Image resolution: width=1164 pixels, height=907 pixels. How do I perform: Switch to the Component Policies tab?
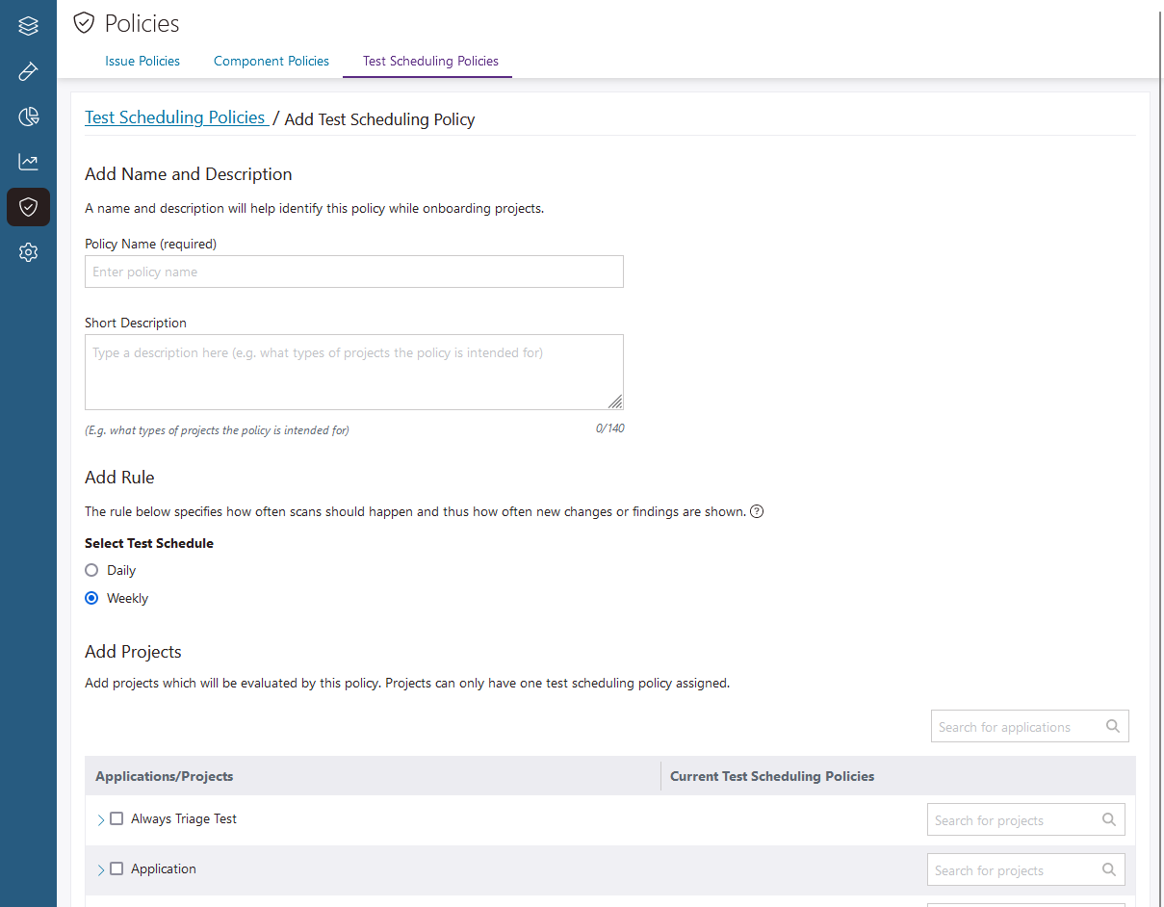point(272,61)
